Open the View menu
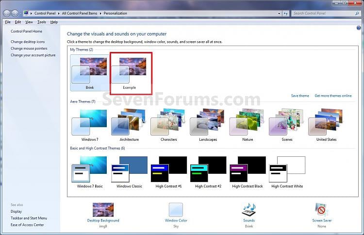The height and width of the screenshot is (235, 364). (29, 22)
